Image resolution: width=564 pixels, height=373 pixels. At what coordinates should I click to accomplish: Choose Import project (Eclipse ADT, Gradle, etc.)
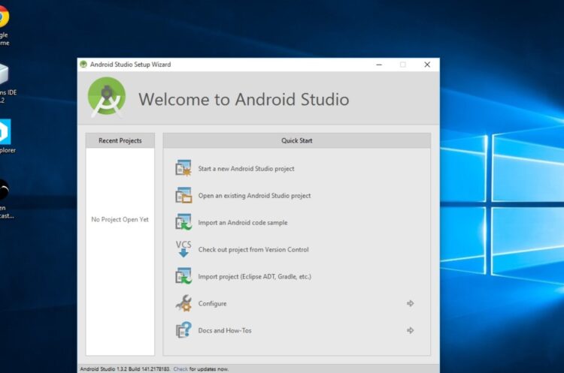tap(255, 276)
